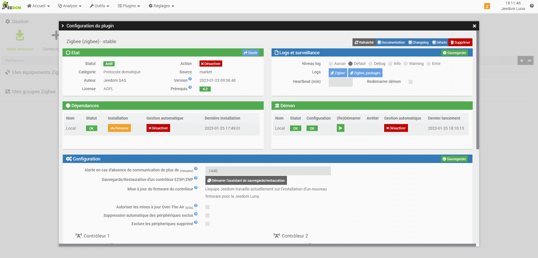Click the Jeedom logo icon
538x258 pixels.
point(11,6)
